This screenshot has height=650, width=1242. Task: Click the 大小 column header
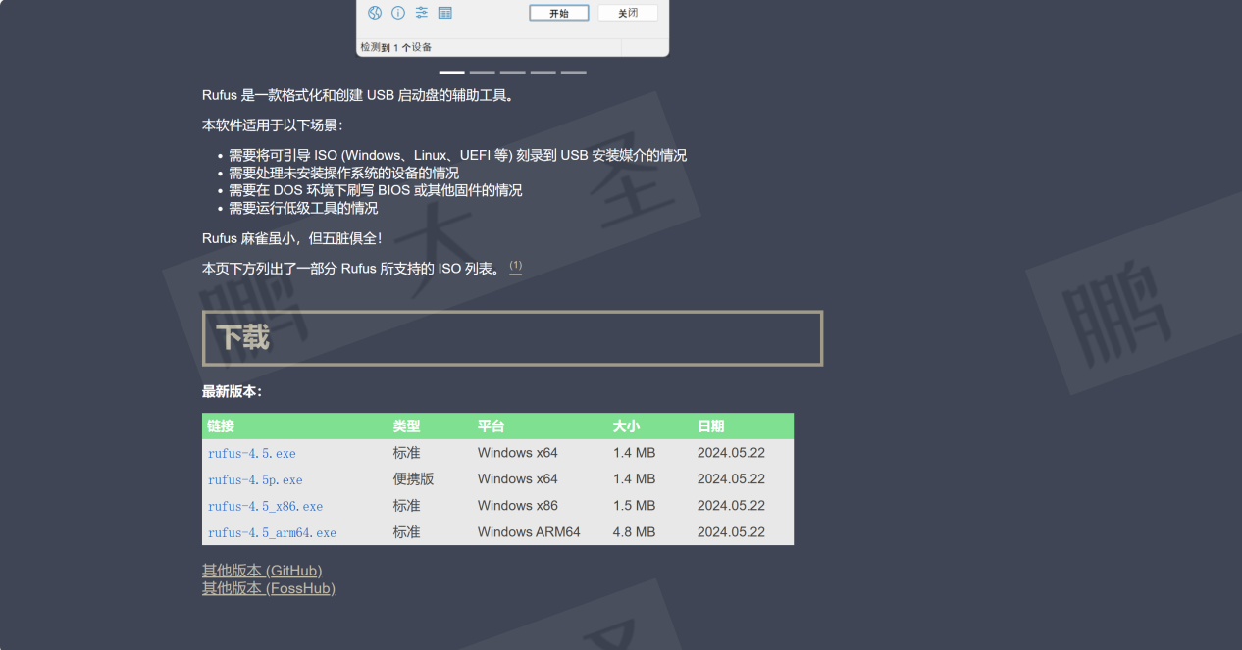(627, 426)
